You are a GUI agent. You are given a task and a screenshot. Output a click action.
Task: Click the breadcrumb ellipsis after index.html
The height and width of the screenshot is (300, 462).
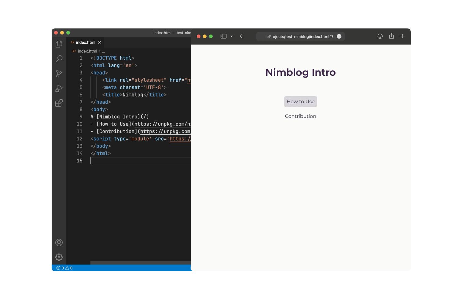tap(104, 51)
